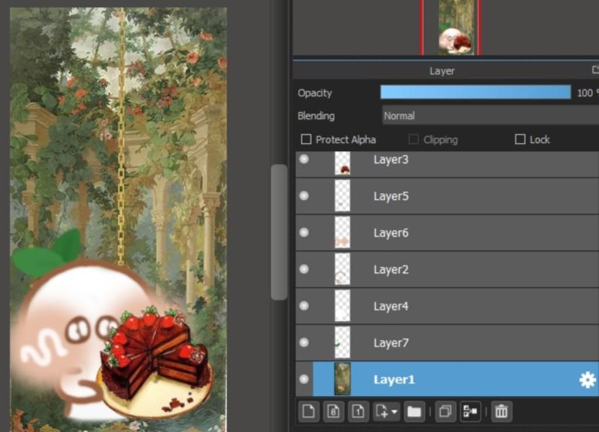Enable the Lock checkbox

click(x=520, y=139)
